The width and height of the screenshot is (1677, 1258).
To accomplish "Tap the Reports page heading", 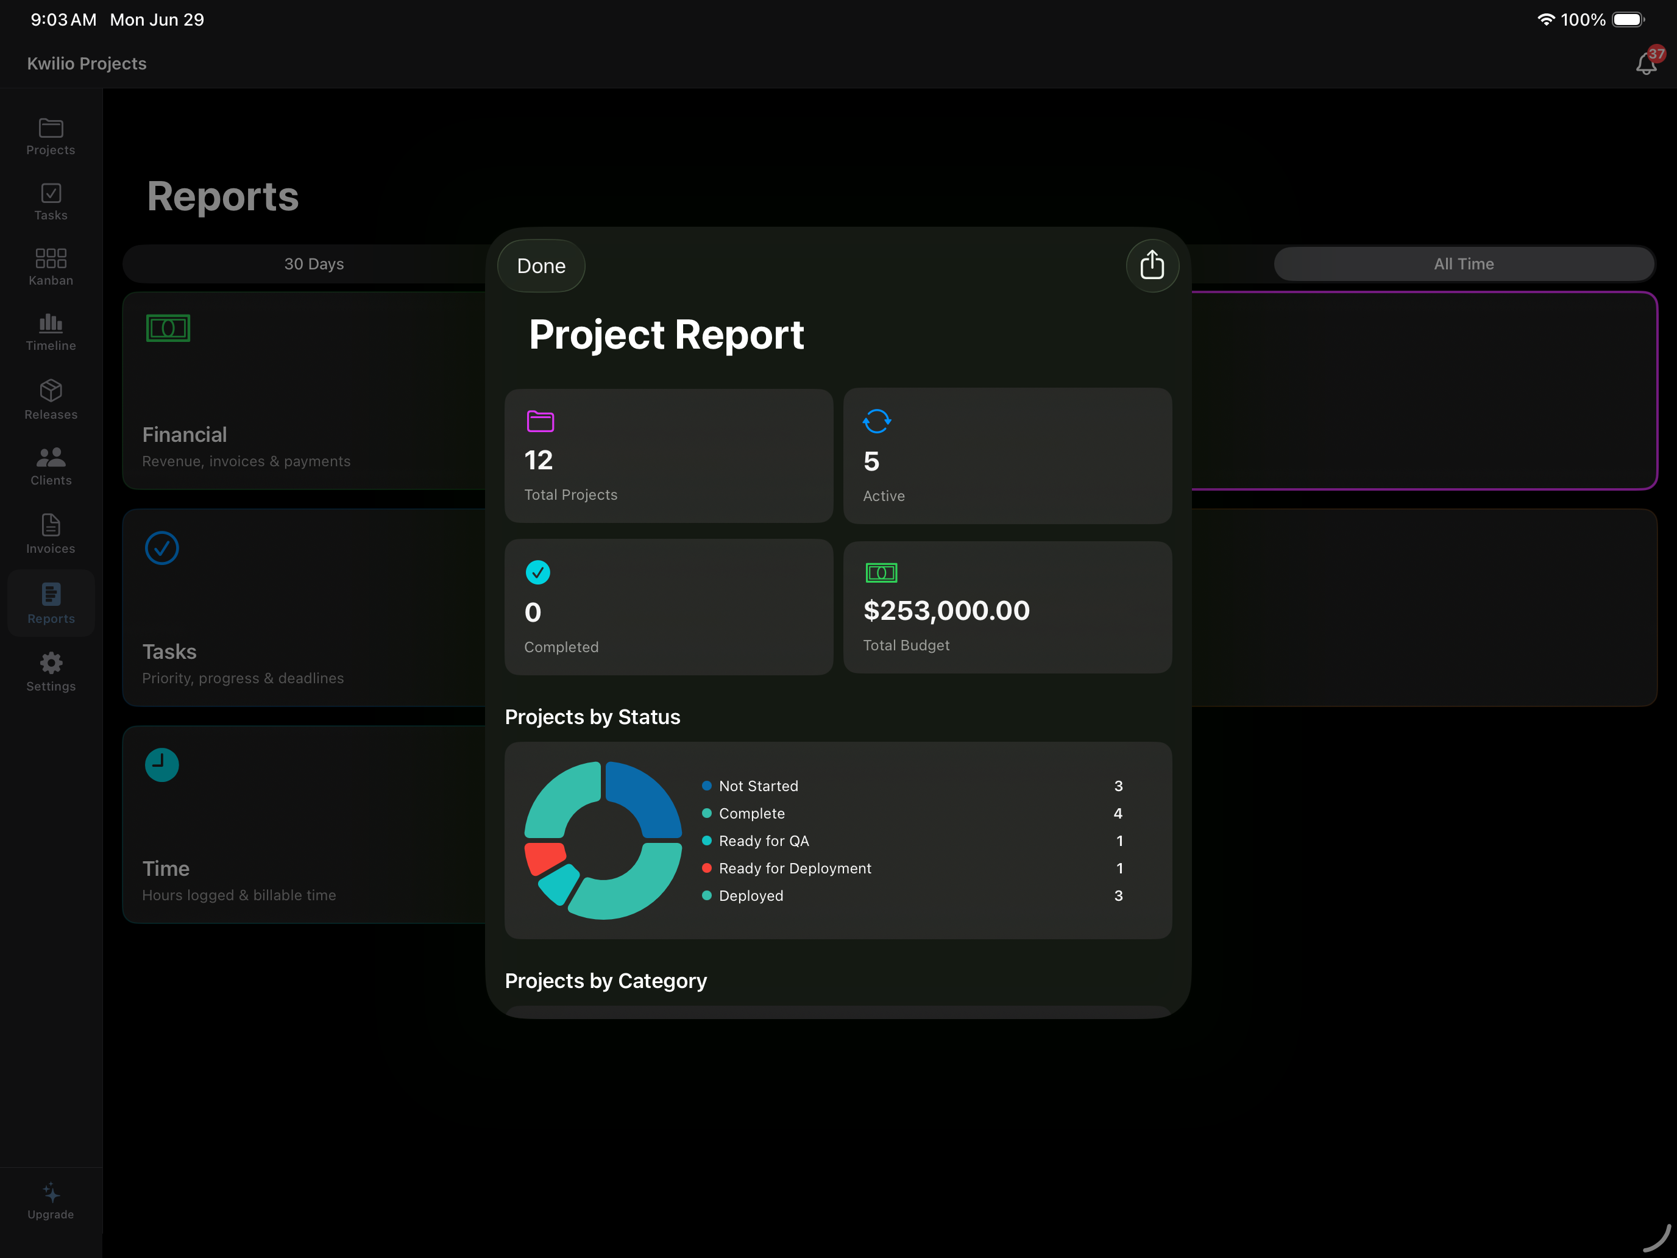I will click(223, 196).
